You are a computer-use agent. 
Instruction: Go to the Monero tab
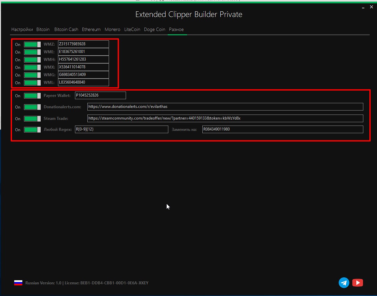pyautogui.click(x=112, y=30)
